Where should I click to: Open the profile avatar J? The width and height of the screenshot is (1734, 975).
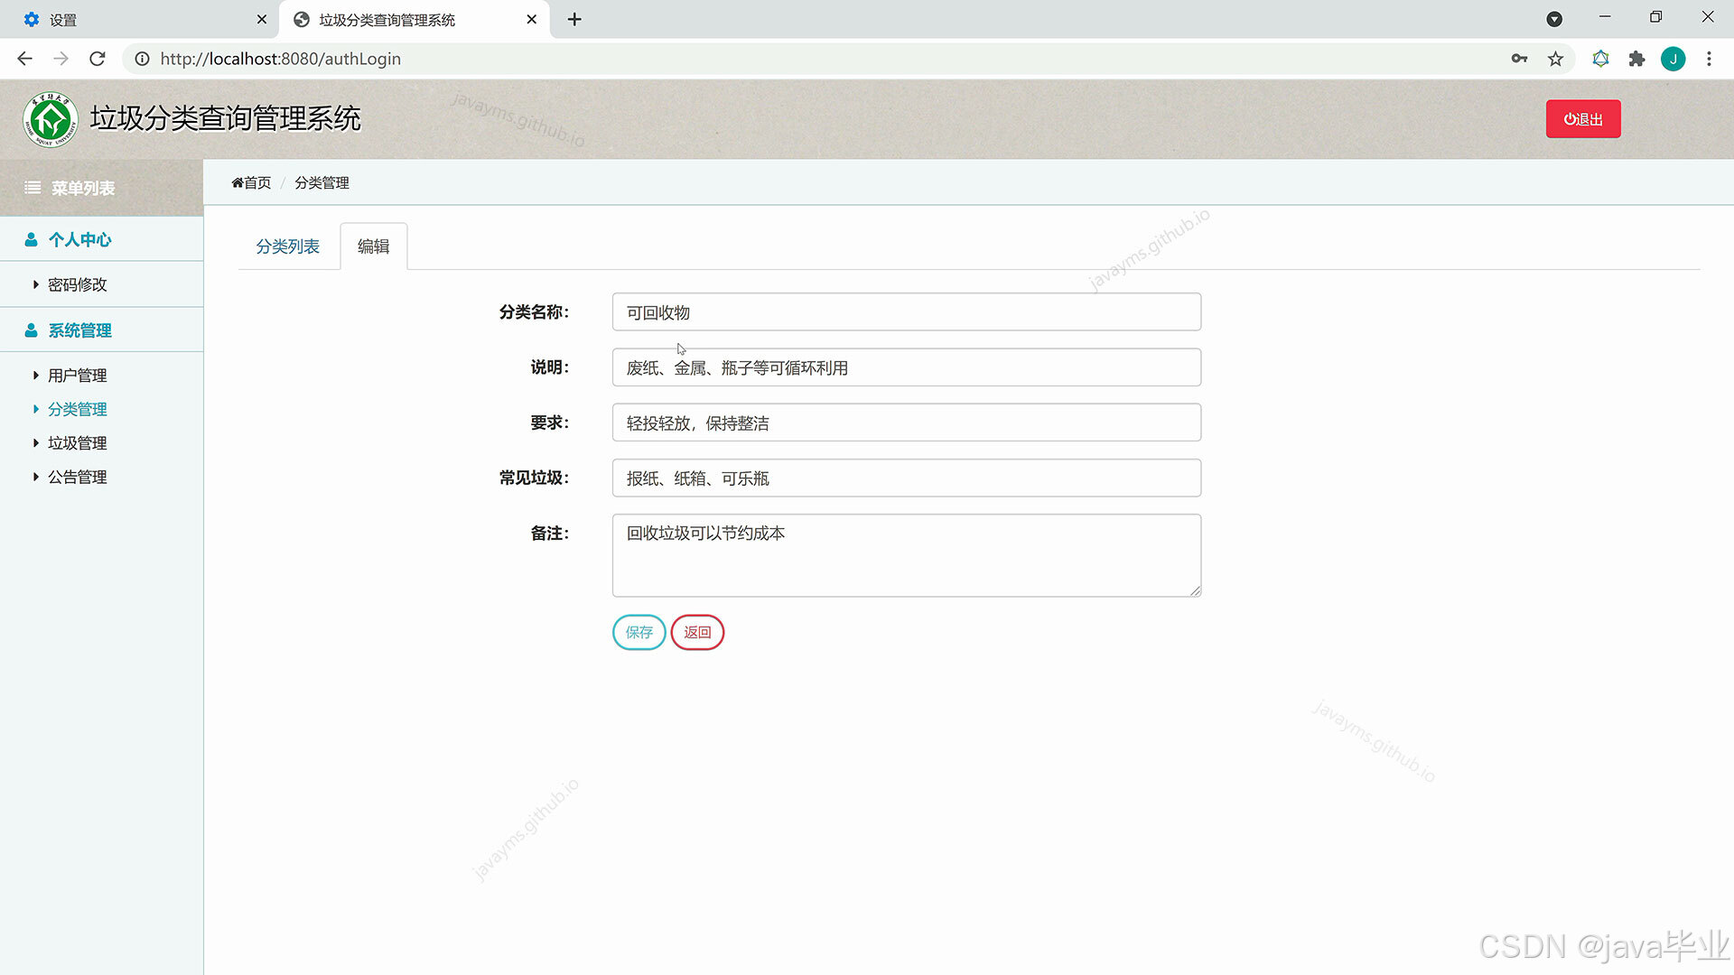coord(1673,59)
